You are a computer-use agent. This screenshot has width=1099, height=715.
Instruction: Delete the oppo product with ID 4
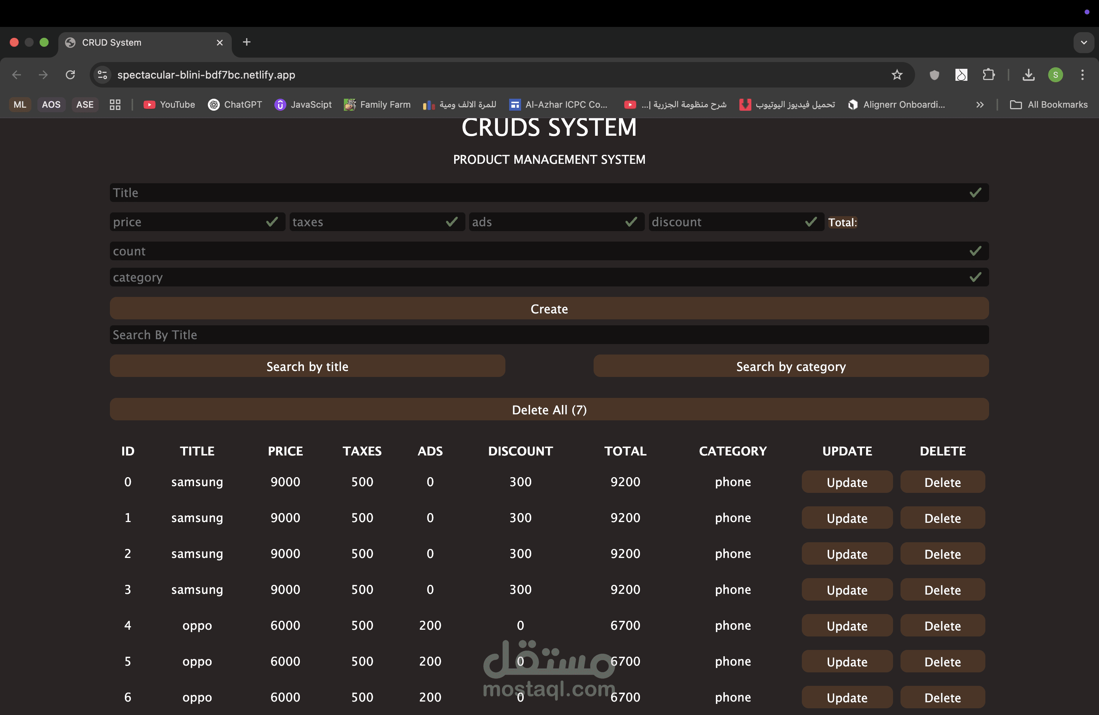click(x=942, y=626)
